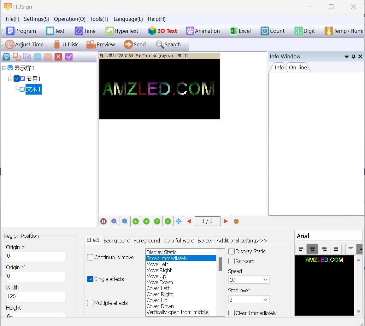Move region up with green arrow
The width and height of the screenshot is (365, 326).
(x=157, y=221)
